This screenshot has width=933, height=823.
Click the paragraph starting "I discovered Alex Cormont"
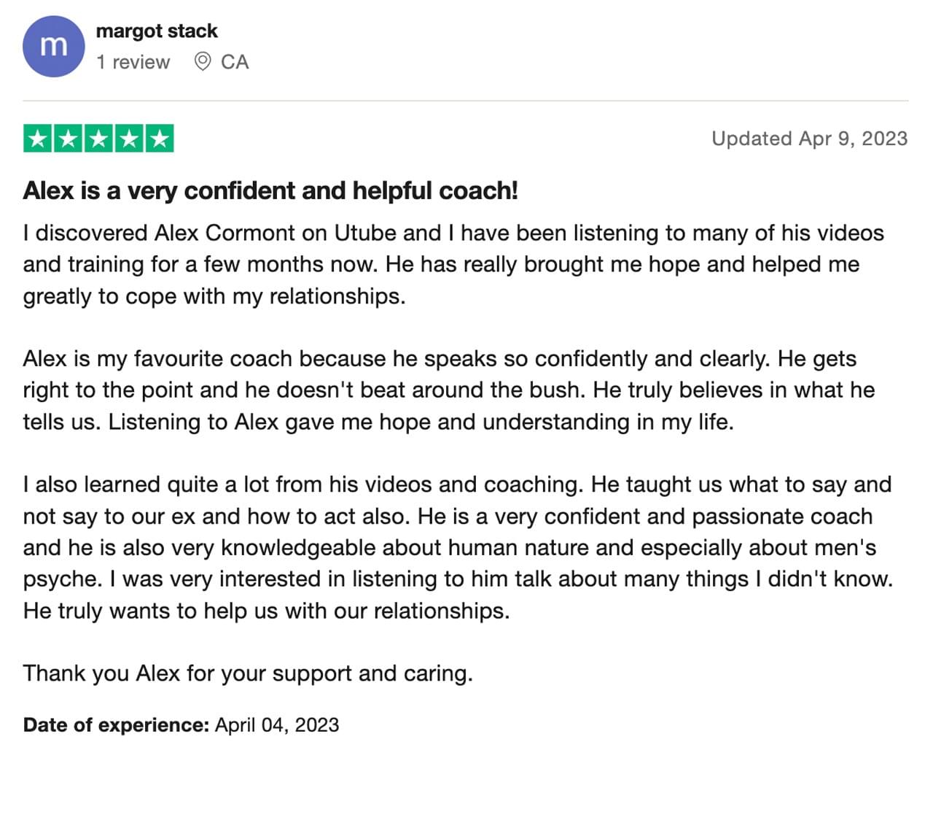pyautogui.click(x=453, y=264)
